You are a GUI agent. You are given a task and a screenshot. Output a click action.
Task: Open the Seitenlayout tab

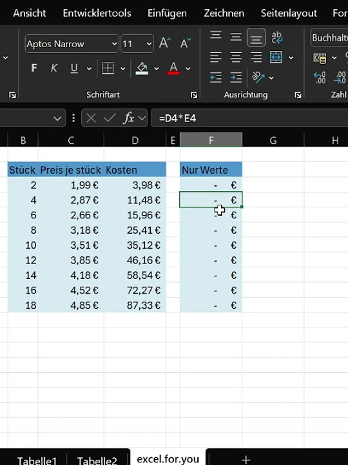pyautogui.click(x=289, y=13)
